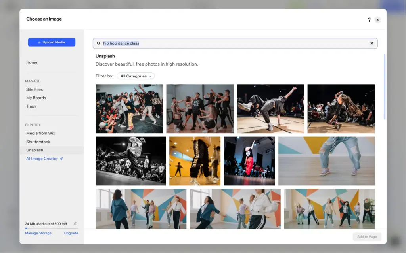This screenshot has width=406, height=253.
Task: Select photo of crowd watching dancers on black floor
Action: 129,109
